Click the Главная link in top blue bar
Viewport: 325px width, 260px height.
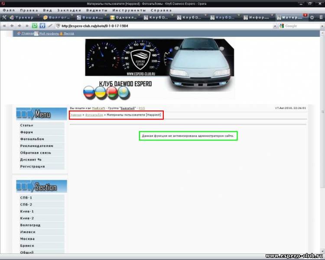(28, 33)
